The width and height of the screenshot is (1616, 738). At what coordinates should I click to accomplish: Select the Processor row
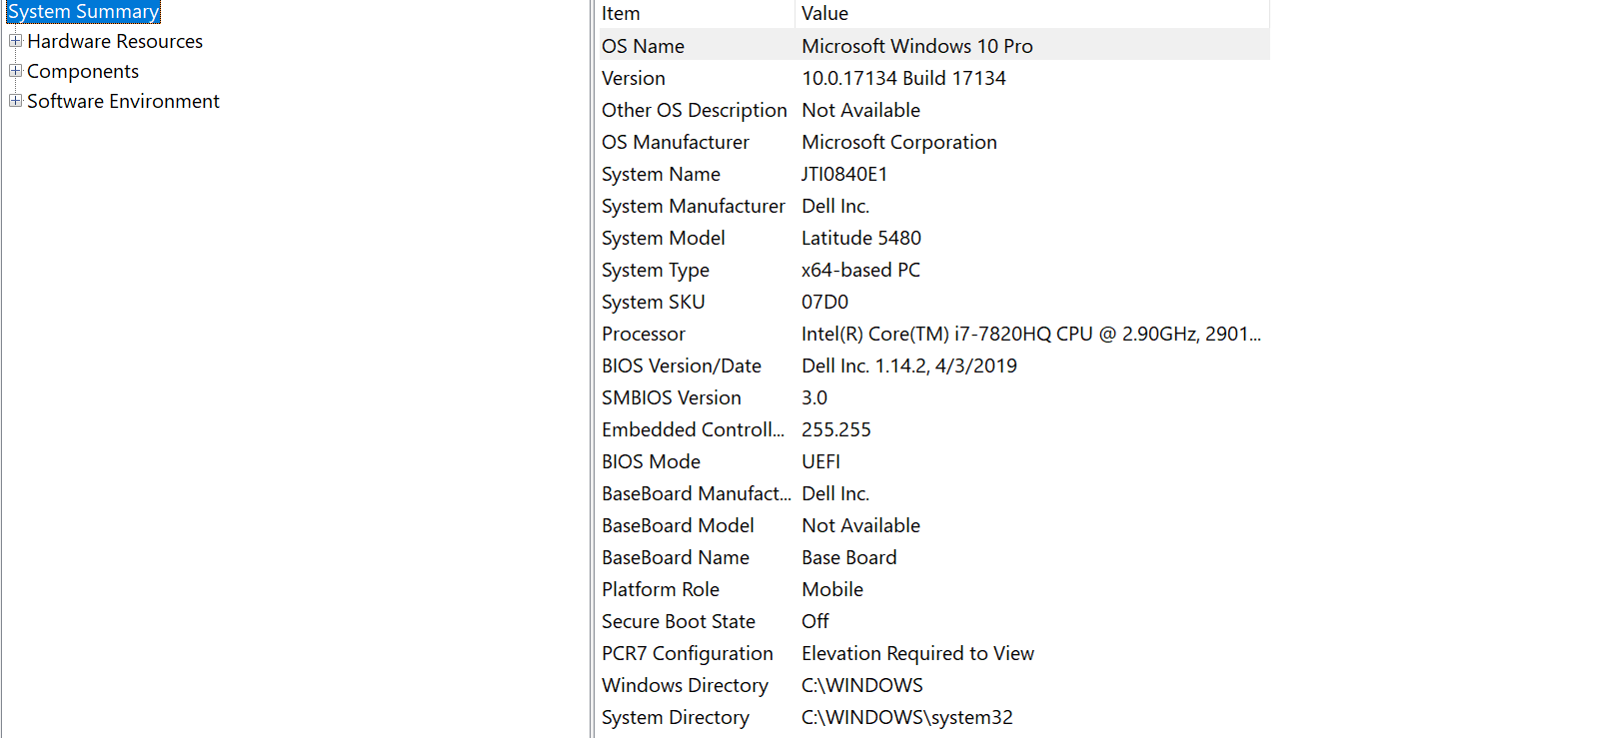[x=644, y=334]
